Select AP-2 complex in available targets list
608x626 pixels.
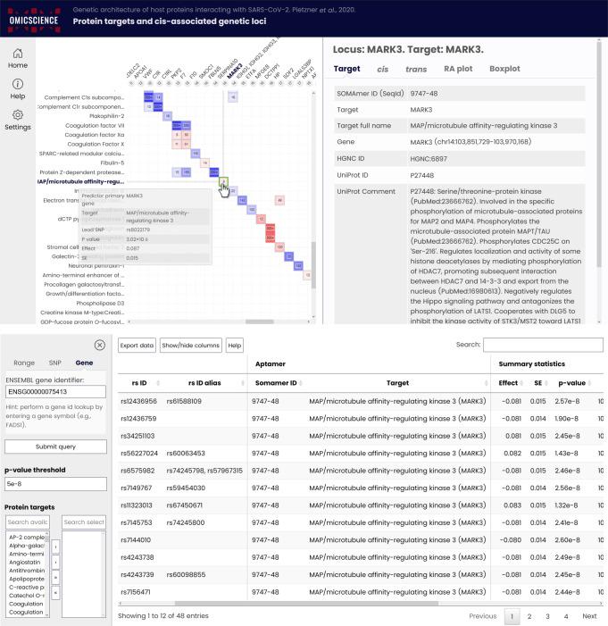(27, 538)
